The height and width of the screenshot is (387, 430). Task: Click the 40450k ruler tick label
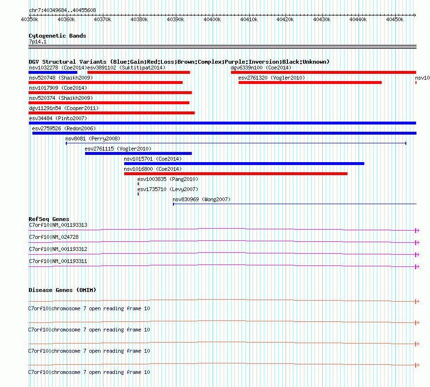click(x=395, y=20)
